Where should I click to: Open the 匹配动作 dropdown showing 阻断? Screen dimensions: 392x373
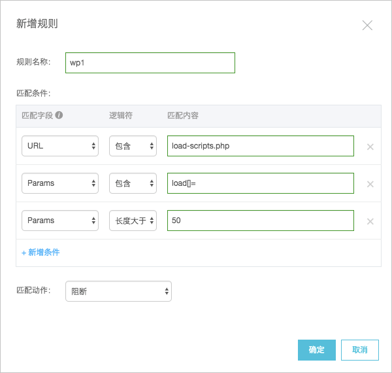coord(118,291)
